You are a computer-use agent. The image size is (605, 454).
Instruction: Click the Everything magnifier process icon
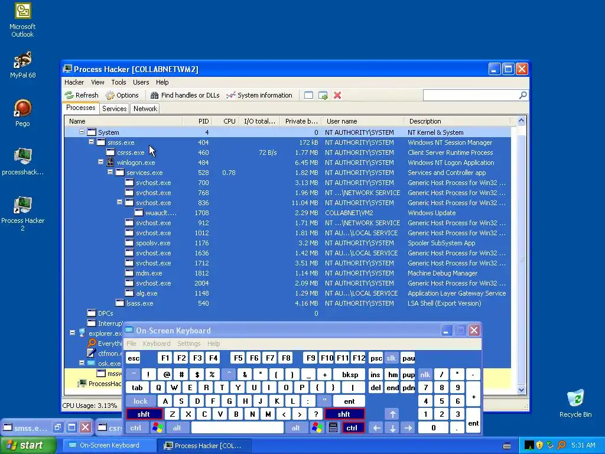[92, 343]
